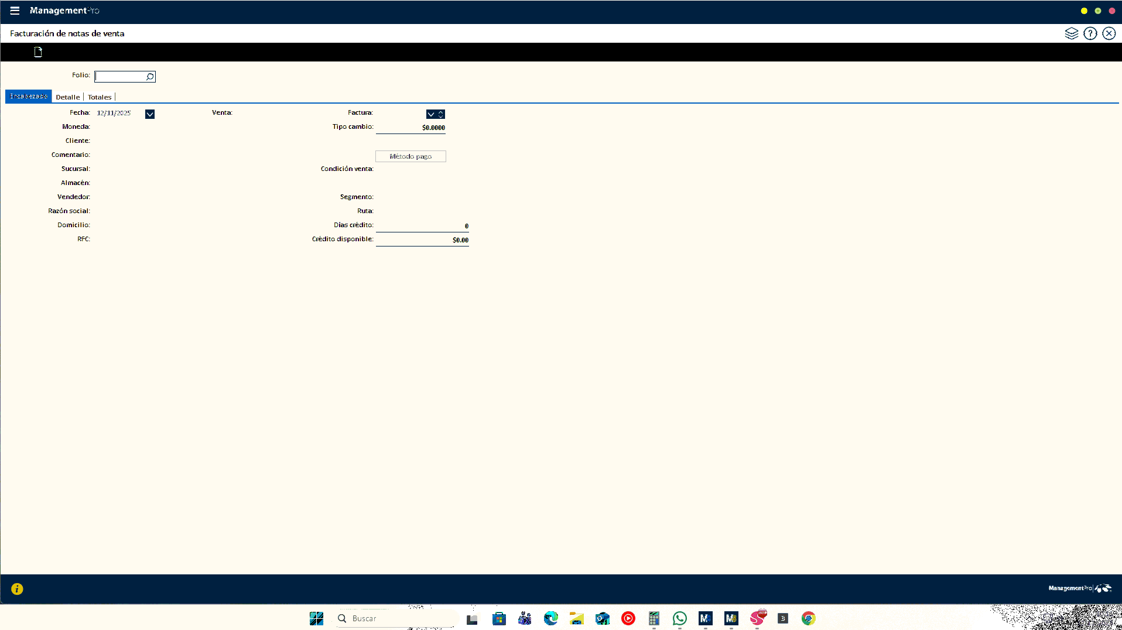This screenshot has height=630, width=1122.
Task: Click the Folio search magnifier icon
Action: tap(150, 77)
